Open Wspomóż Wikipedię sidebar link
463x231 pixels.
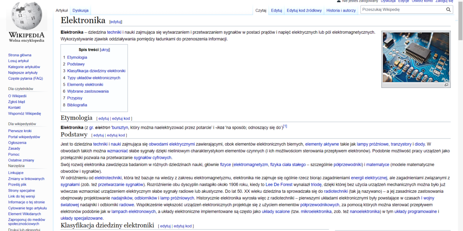click(24, 113)
